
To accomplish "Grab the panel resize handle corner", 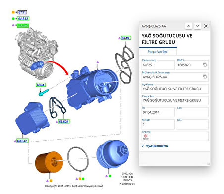I will pos(208,164).
